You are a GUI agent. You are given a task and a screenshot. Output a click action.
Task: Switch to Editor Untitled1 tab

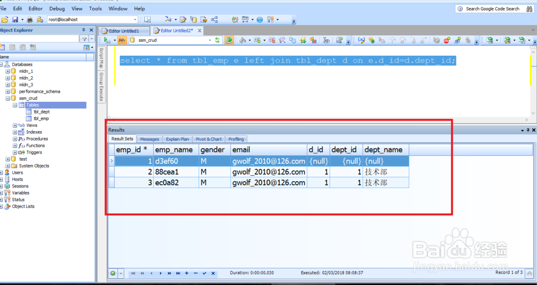tap(124, 31)
